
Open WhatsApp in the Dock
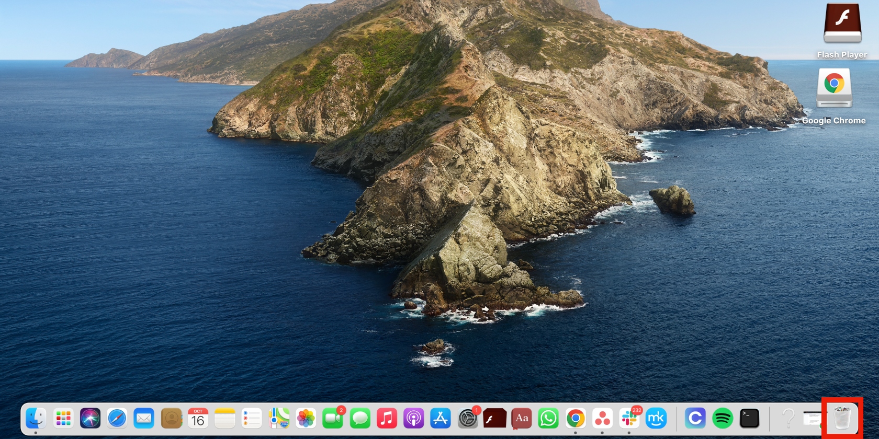click(548, 419)
